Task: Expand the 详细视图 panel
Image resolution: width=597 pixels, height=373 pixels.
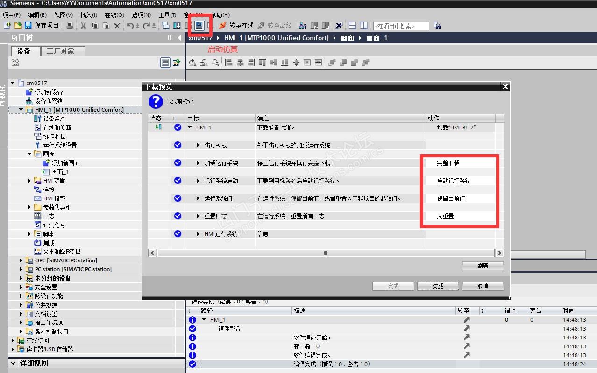Action: point(13,363)
